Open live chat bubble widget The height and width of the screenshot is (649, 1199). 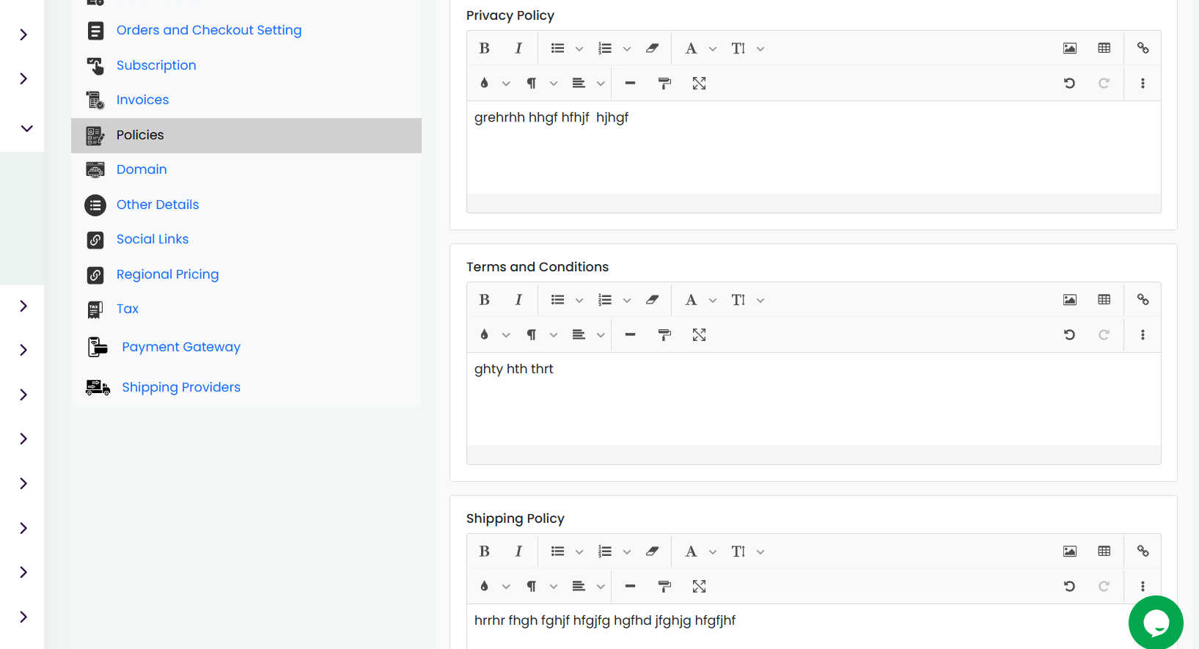[x=1156, y=623]
